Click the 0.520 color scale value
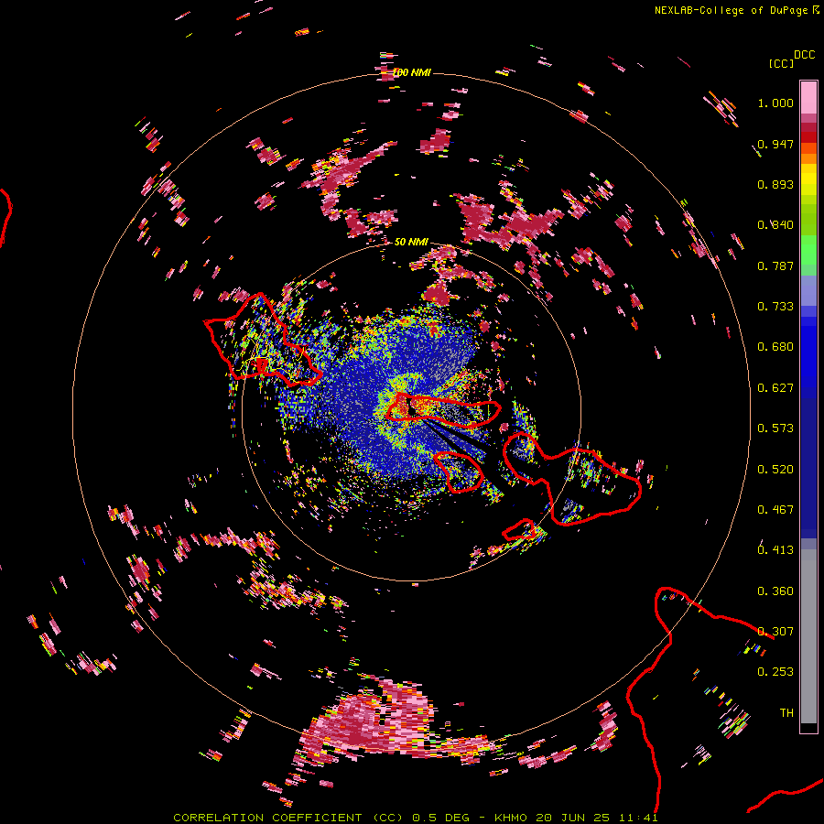The height and width of the screenshot is (824, 824). pyautogui.click(x=775, y=470)
